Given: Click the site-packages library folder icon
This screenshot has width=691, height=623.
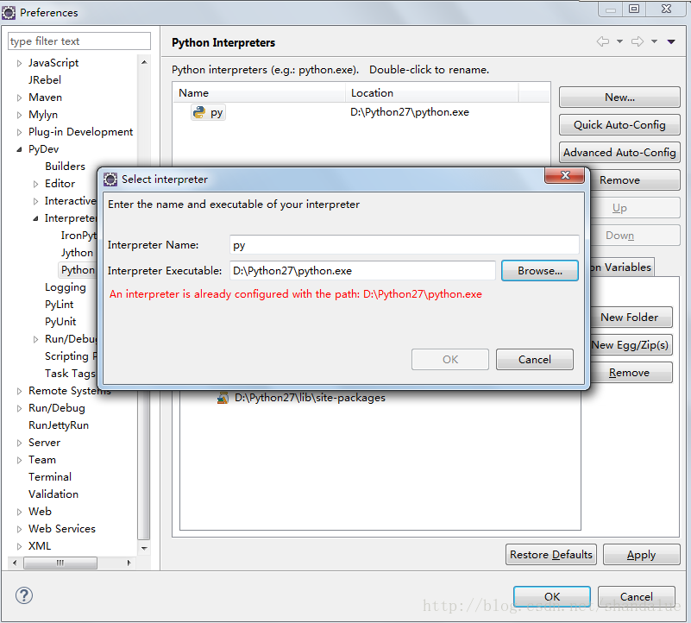Looking at the screenshot, I should (x=223, y=398).
